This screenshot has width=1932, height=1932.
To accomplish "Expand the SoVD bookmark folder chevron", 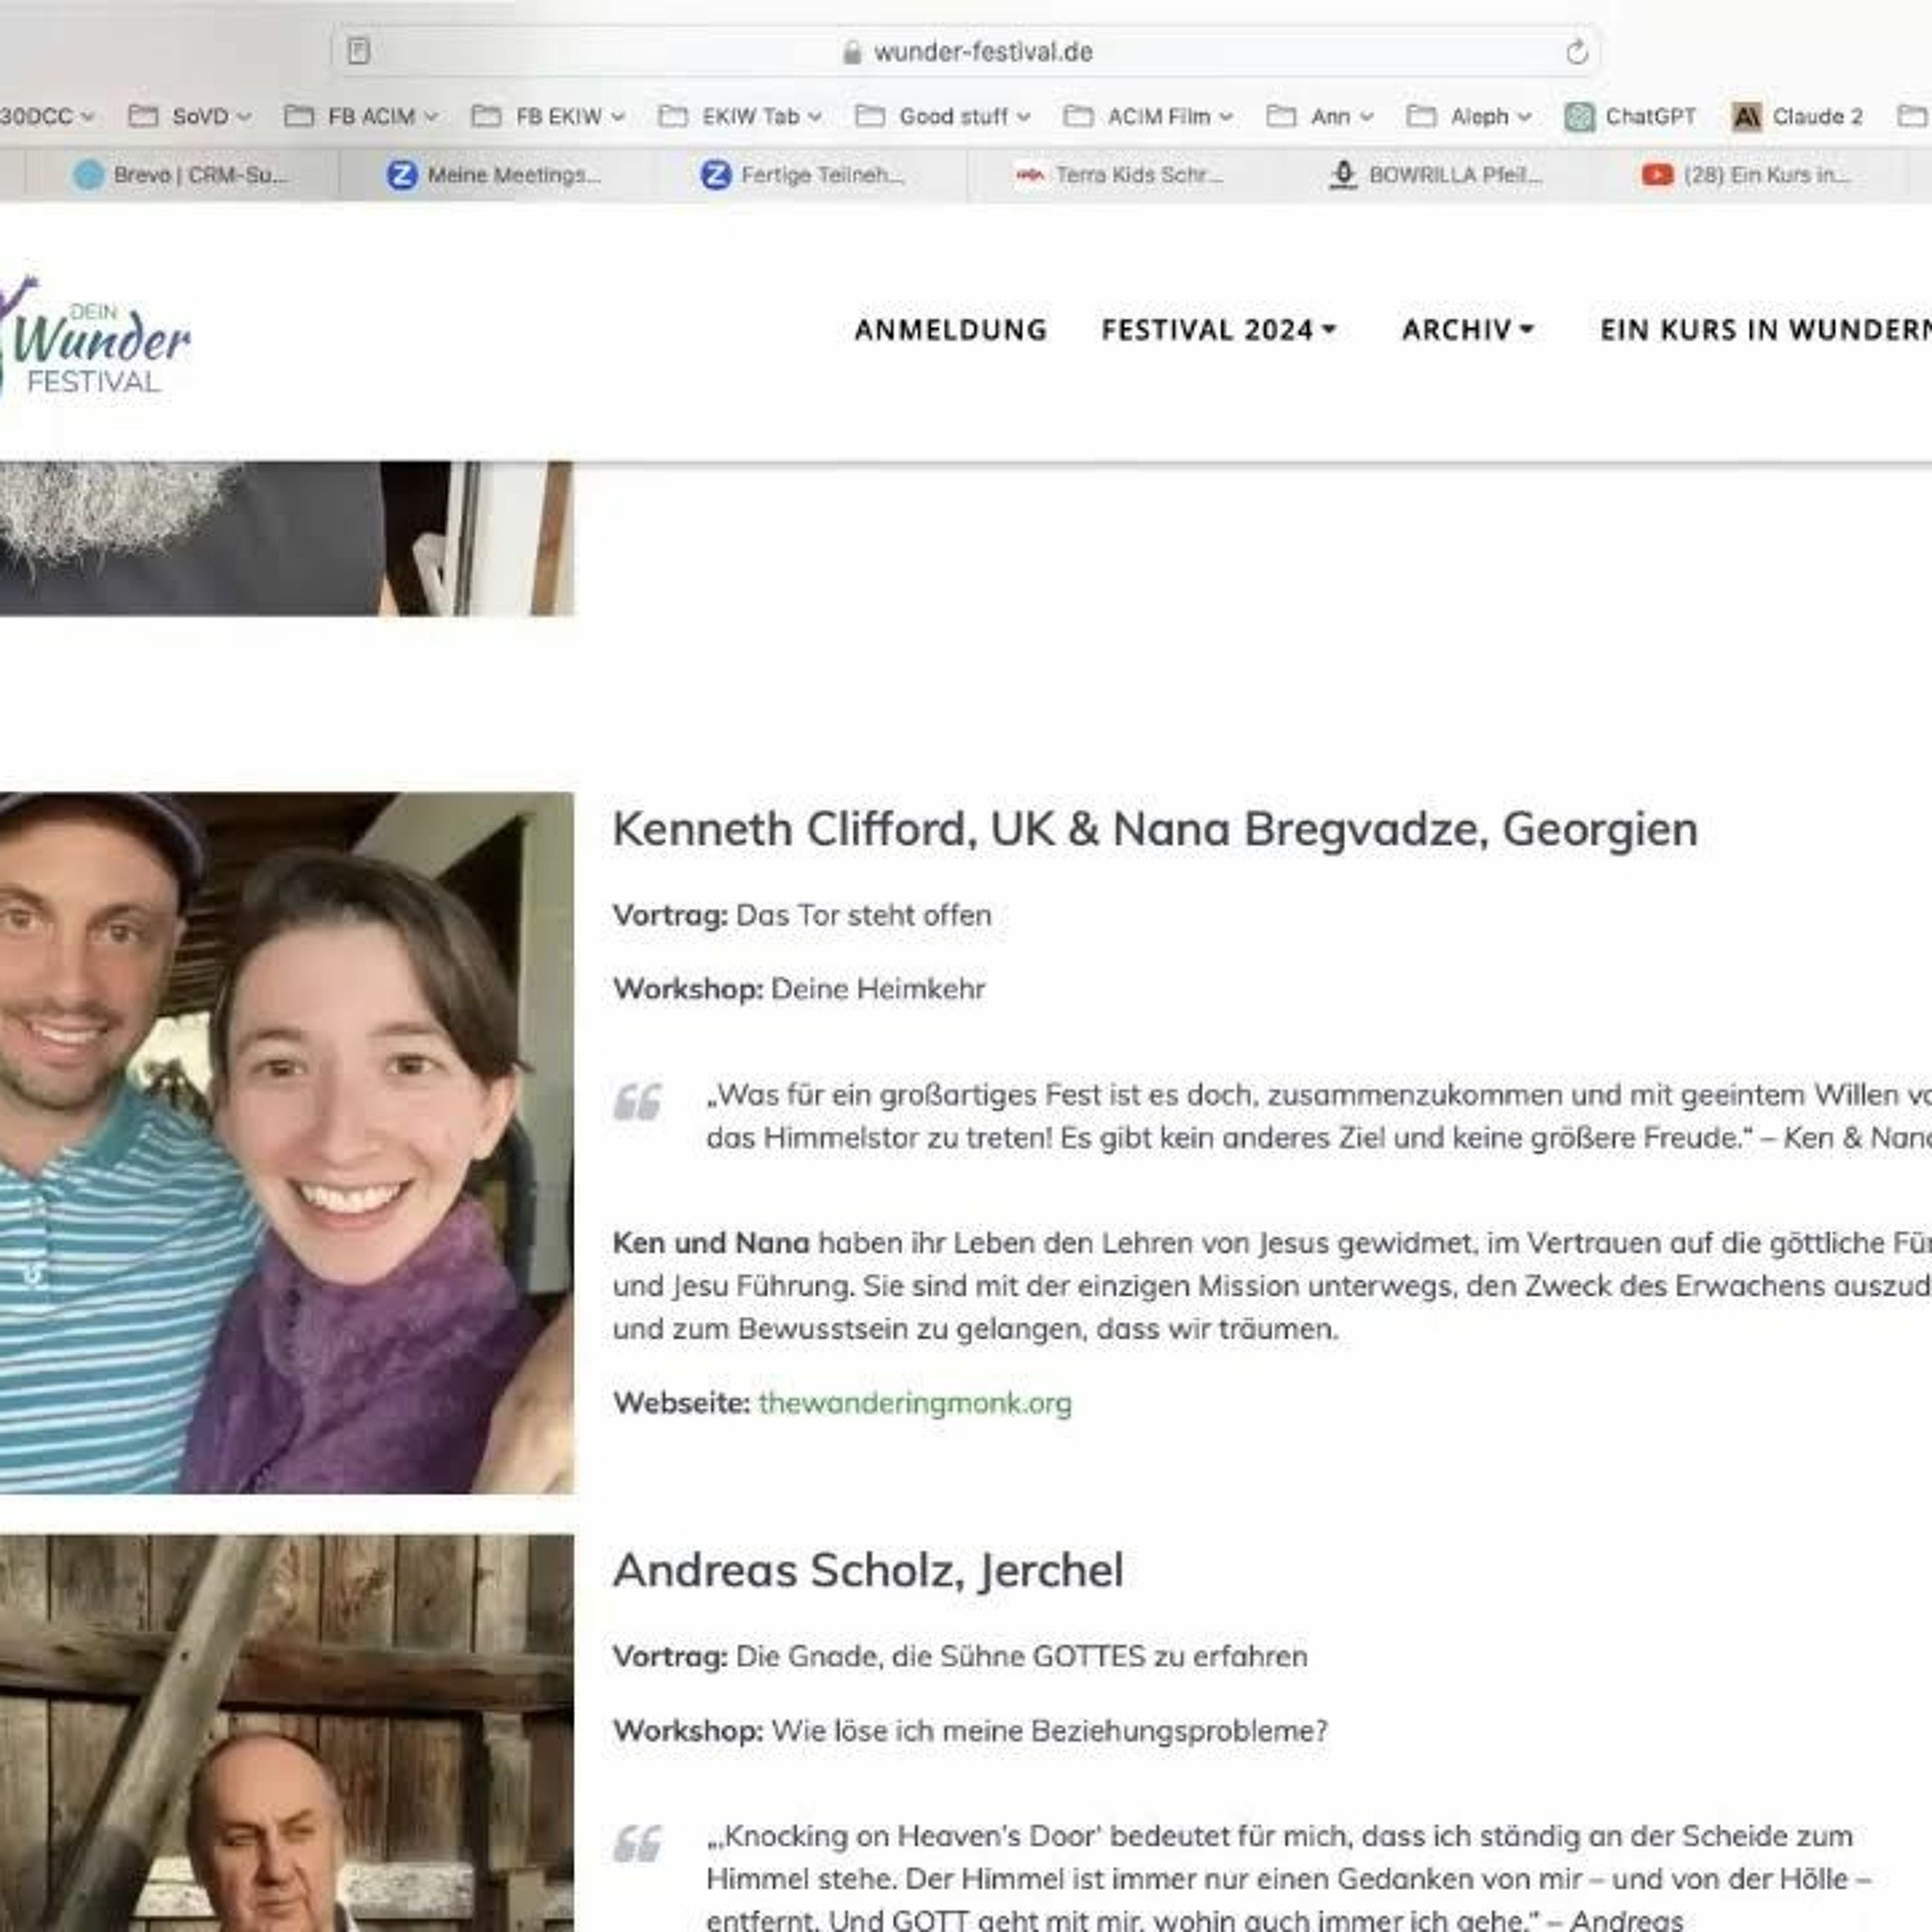I will [x=243, y=117].
